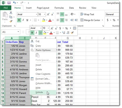Click the Redo arrow icon
The image size is (122, 108).
pos(22,3)
